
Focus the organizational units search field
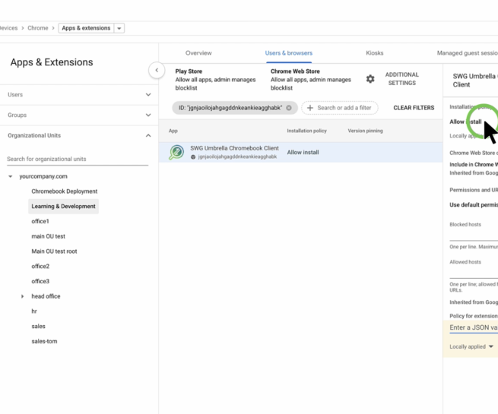pos(78,160)
